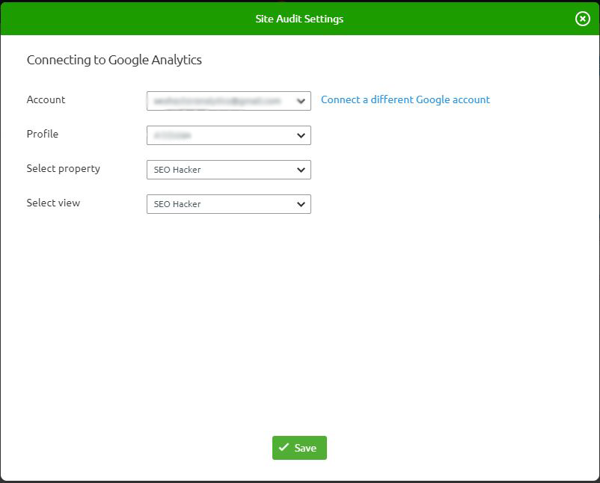Screen dimensions: 600x483
Task: Click the Connecting to Google Analytics heading
Action: [114, 60]
